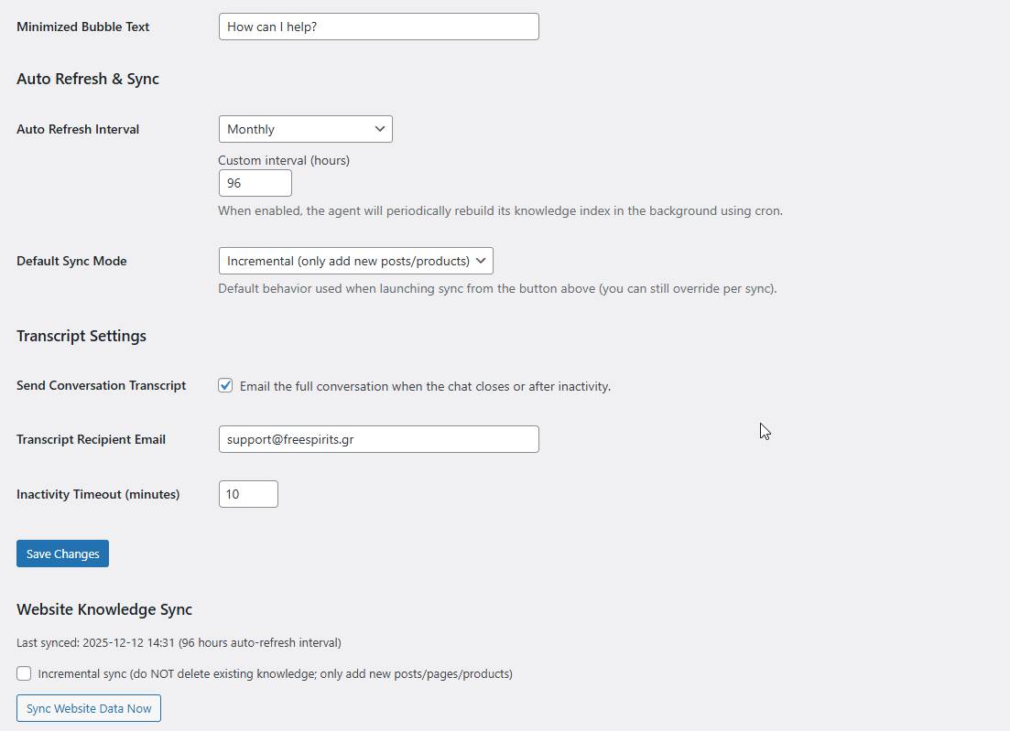Click the "Minimized Bubble Text" label
This screenshot has width=1010, height=731.
point(82,27)
